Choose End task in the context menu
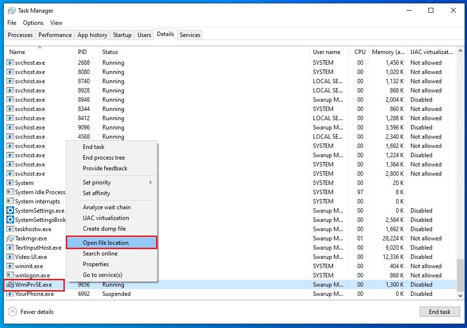 pos(112,147)
